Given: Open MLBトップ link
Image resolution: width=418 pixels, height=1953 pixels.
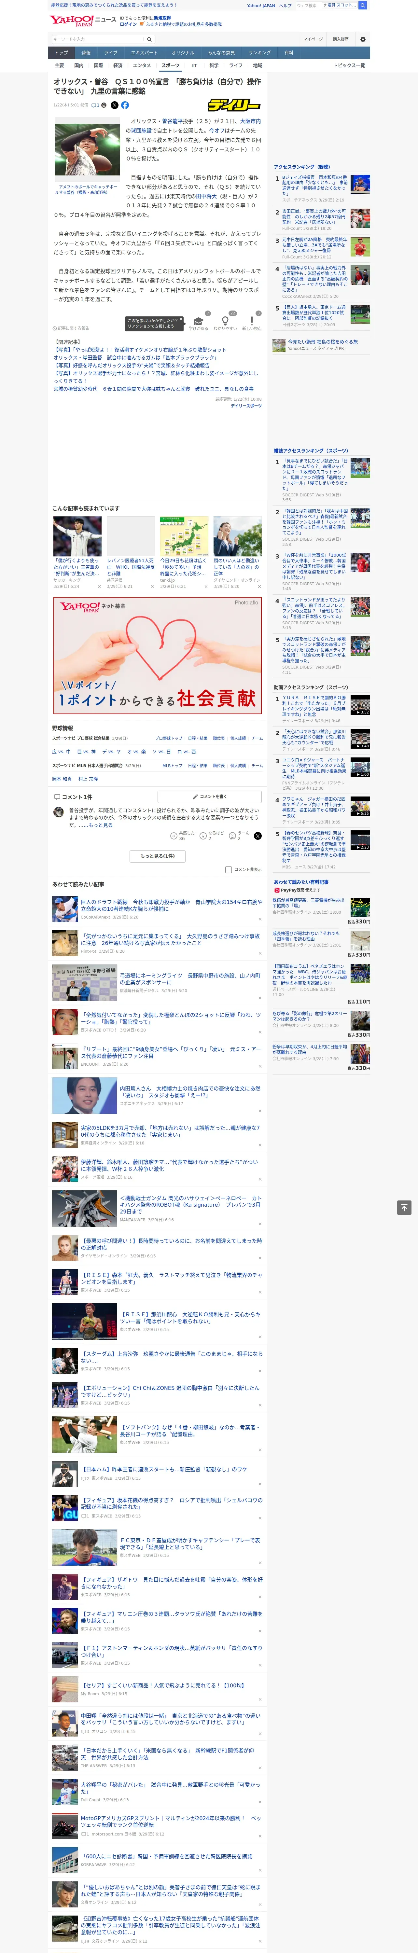Looking at the screenshot, I should (172, 766).
